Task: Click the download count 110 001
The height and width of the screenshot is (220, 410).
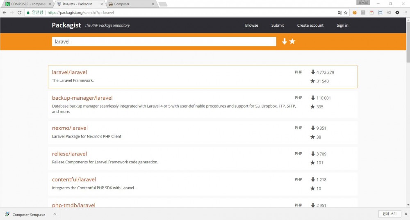Action: pos(323,98)
